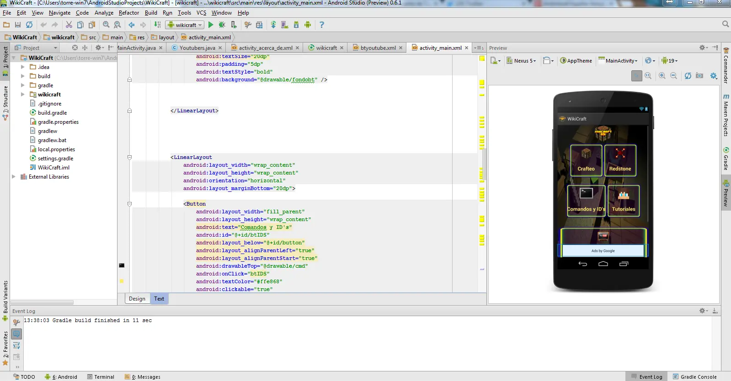Expand the .idea folder in project tree
The width and height of the screenshot is (731, 381).
pyautogui.click(x=23, y=67)
